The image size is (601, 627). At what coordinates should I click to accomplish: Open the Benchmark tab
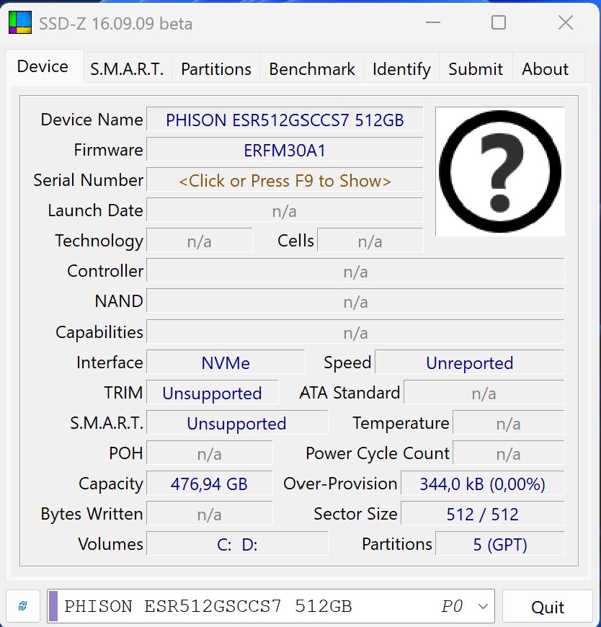[x=311, y=69]
